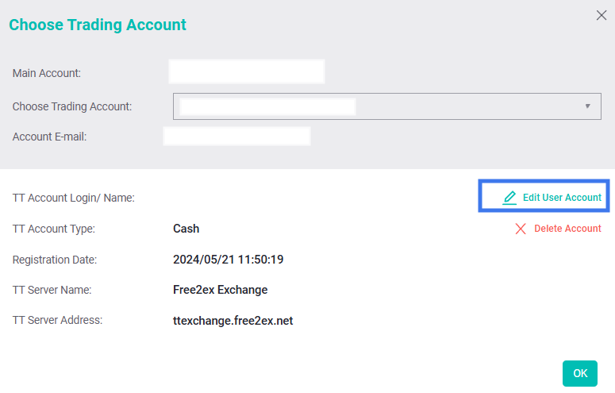The width and height of the screenshot is (615, 393).
Task: Click the Main Account label
Action: click(47, 74)
